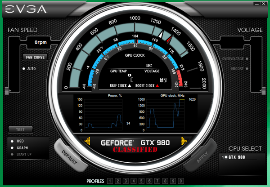Click the GEFORCE GTX 980 title
The width and height of the screenshot is (270, 187).
point(135,143)
